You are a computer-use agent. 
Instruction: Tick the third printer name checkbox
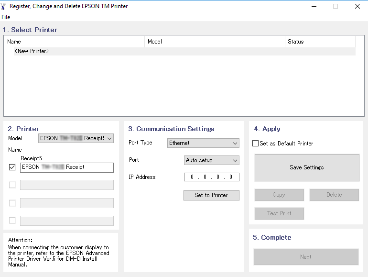pos(12,203)
